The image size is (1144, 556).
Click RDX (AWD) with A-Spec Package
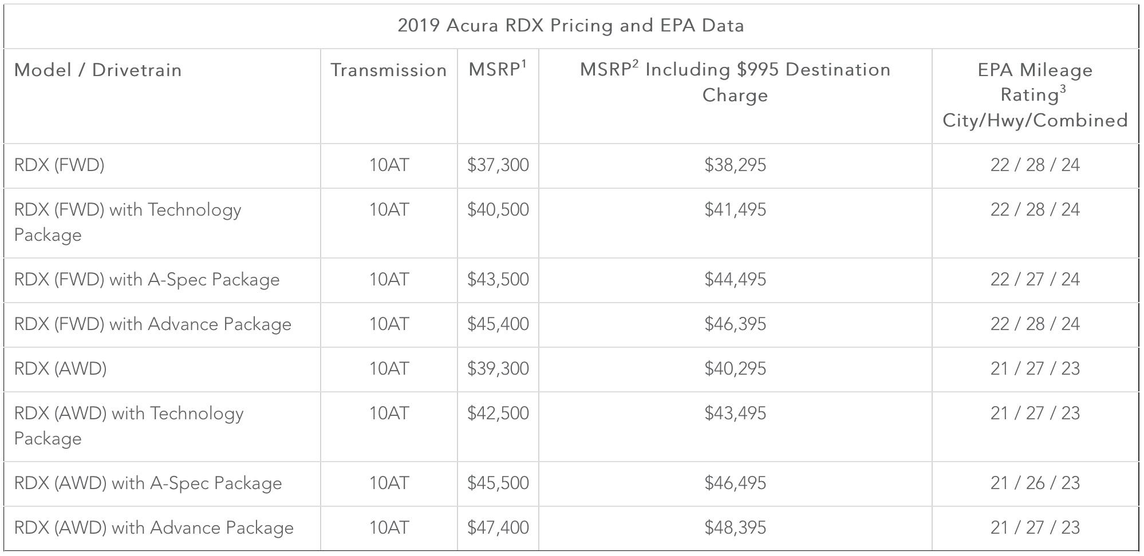point(148,483)
